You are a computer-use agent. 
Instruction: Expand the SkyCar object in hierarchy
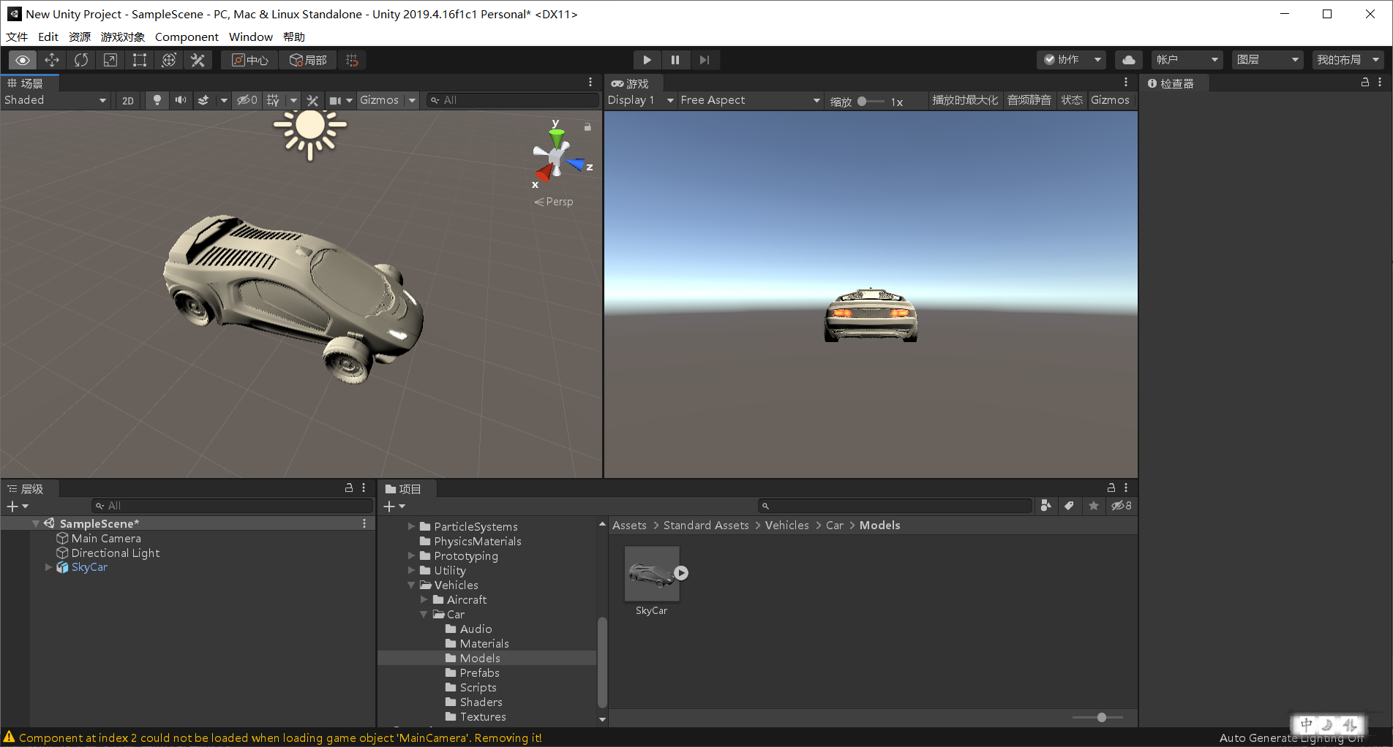click(x=48, y=567)
